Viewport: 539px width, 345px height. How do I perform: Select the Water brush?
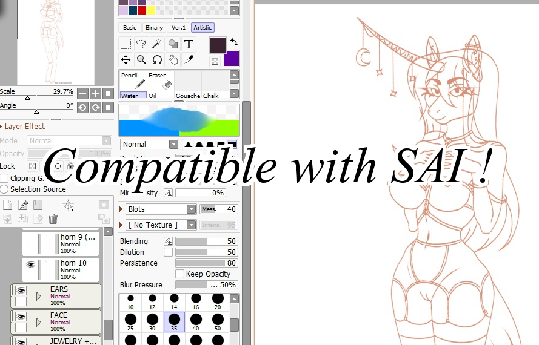point(133,96)
